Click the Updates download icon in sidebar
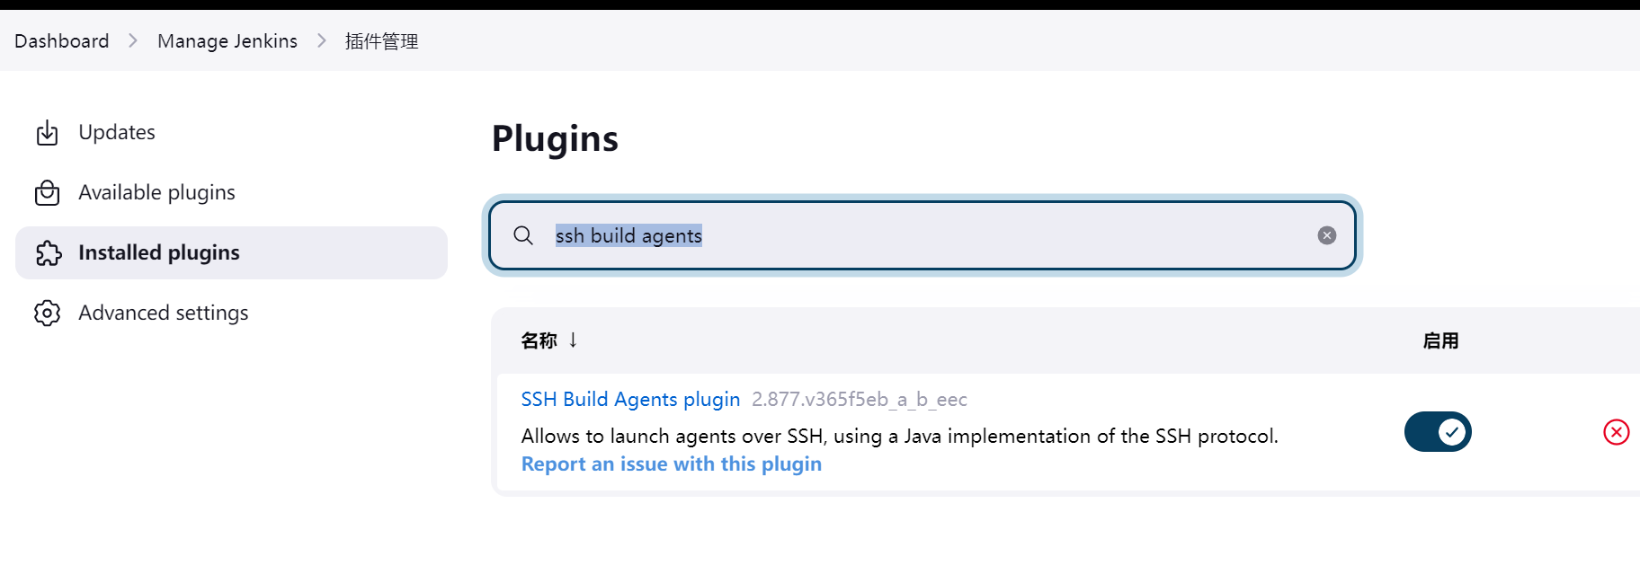The height and width of the screenshot is (574, 1640). tap(47, 133)
